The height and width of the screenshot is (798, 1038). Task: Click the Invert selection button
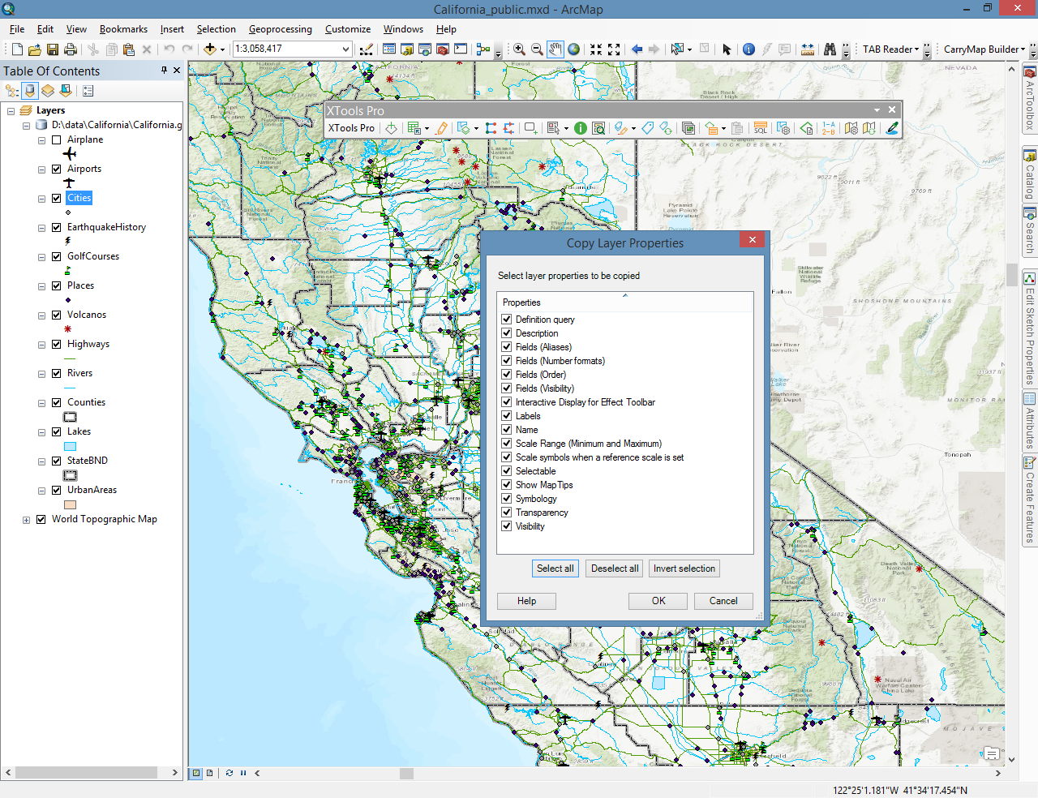click(684, 568)
